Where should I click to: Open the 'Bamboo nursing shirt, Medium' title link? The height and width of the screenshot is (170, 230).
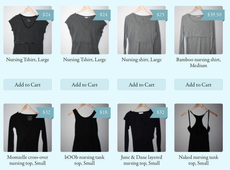pos(199,62)
